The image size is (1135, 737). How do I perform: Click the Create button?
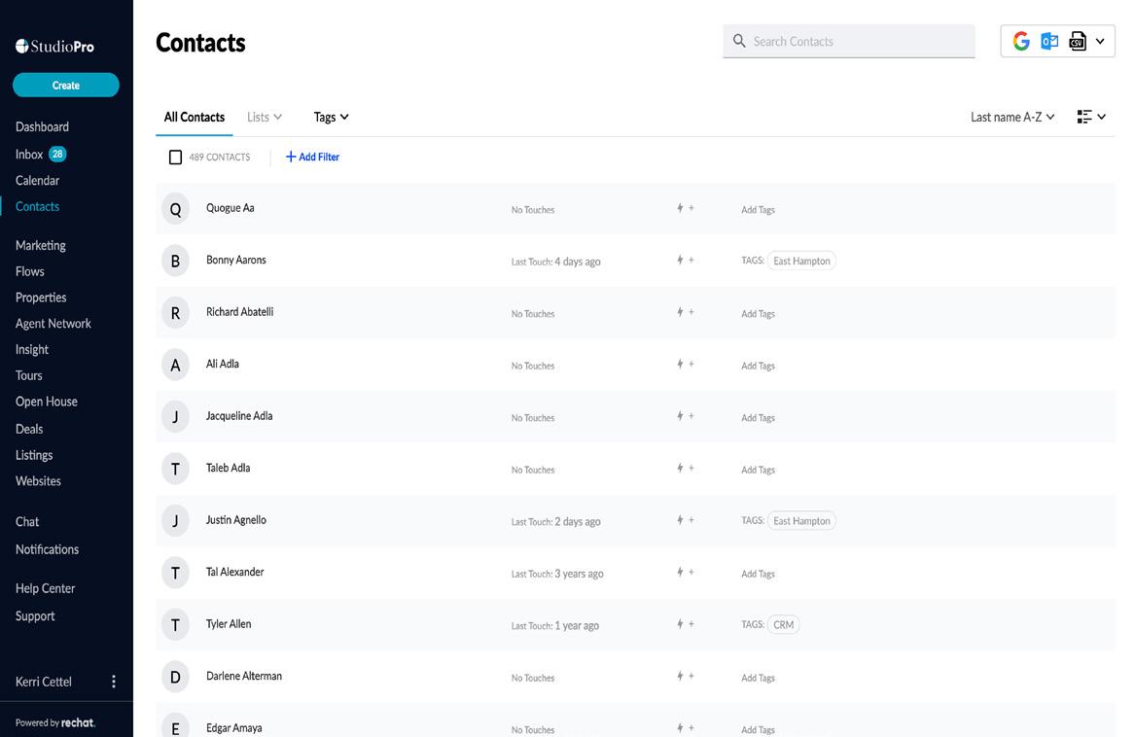[x=66, y=85]
